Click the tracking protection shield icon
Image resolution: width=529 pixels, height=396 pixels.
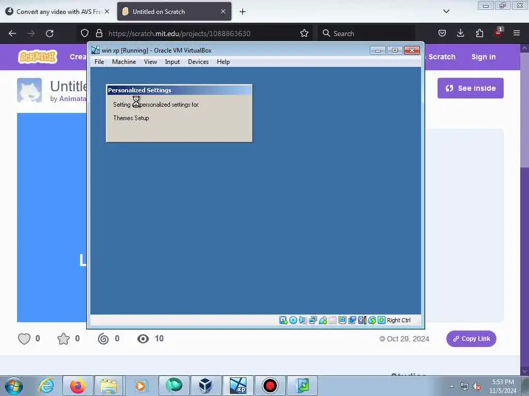coord(85,33)
